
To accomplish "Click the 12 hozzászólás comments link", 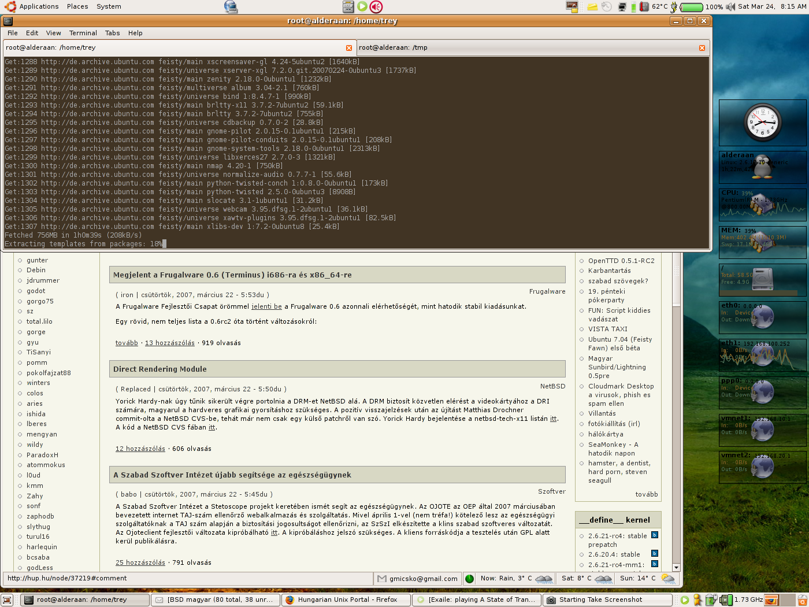I will [x=140, y=449].
